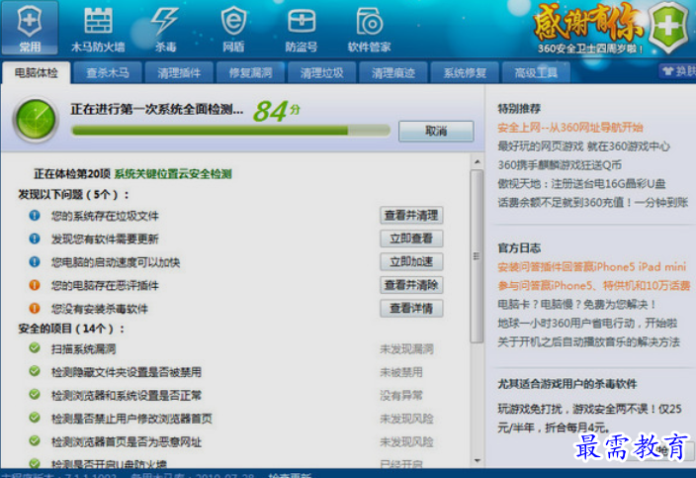Image resolution: width=696 pixels, height=478 pixels.
Task: Click the text 您没有安装杀毒软件
Action: click(x=100, y=309)
